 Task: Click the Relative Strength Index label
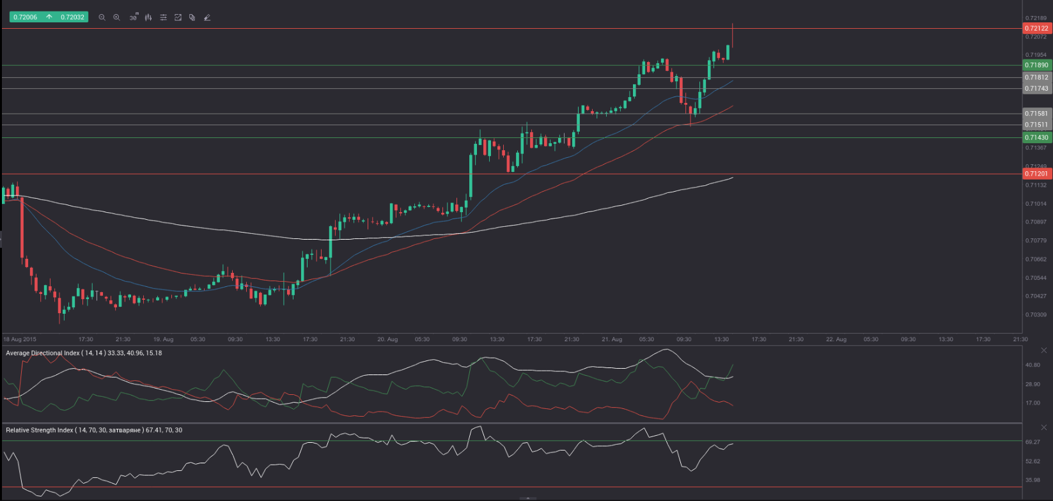pos(93,430)
